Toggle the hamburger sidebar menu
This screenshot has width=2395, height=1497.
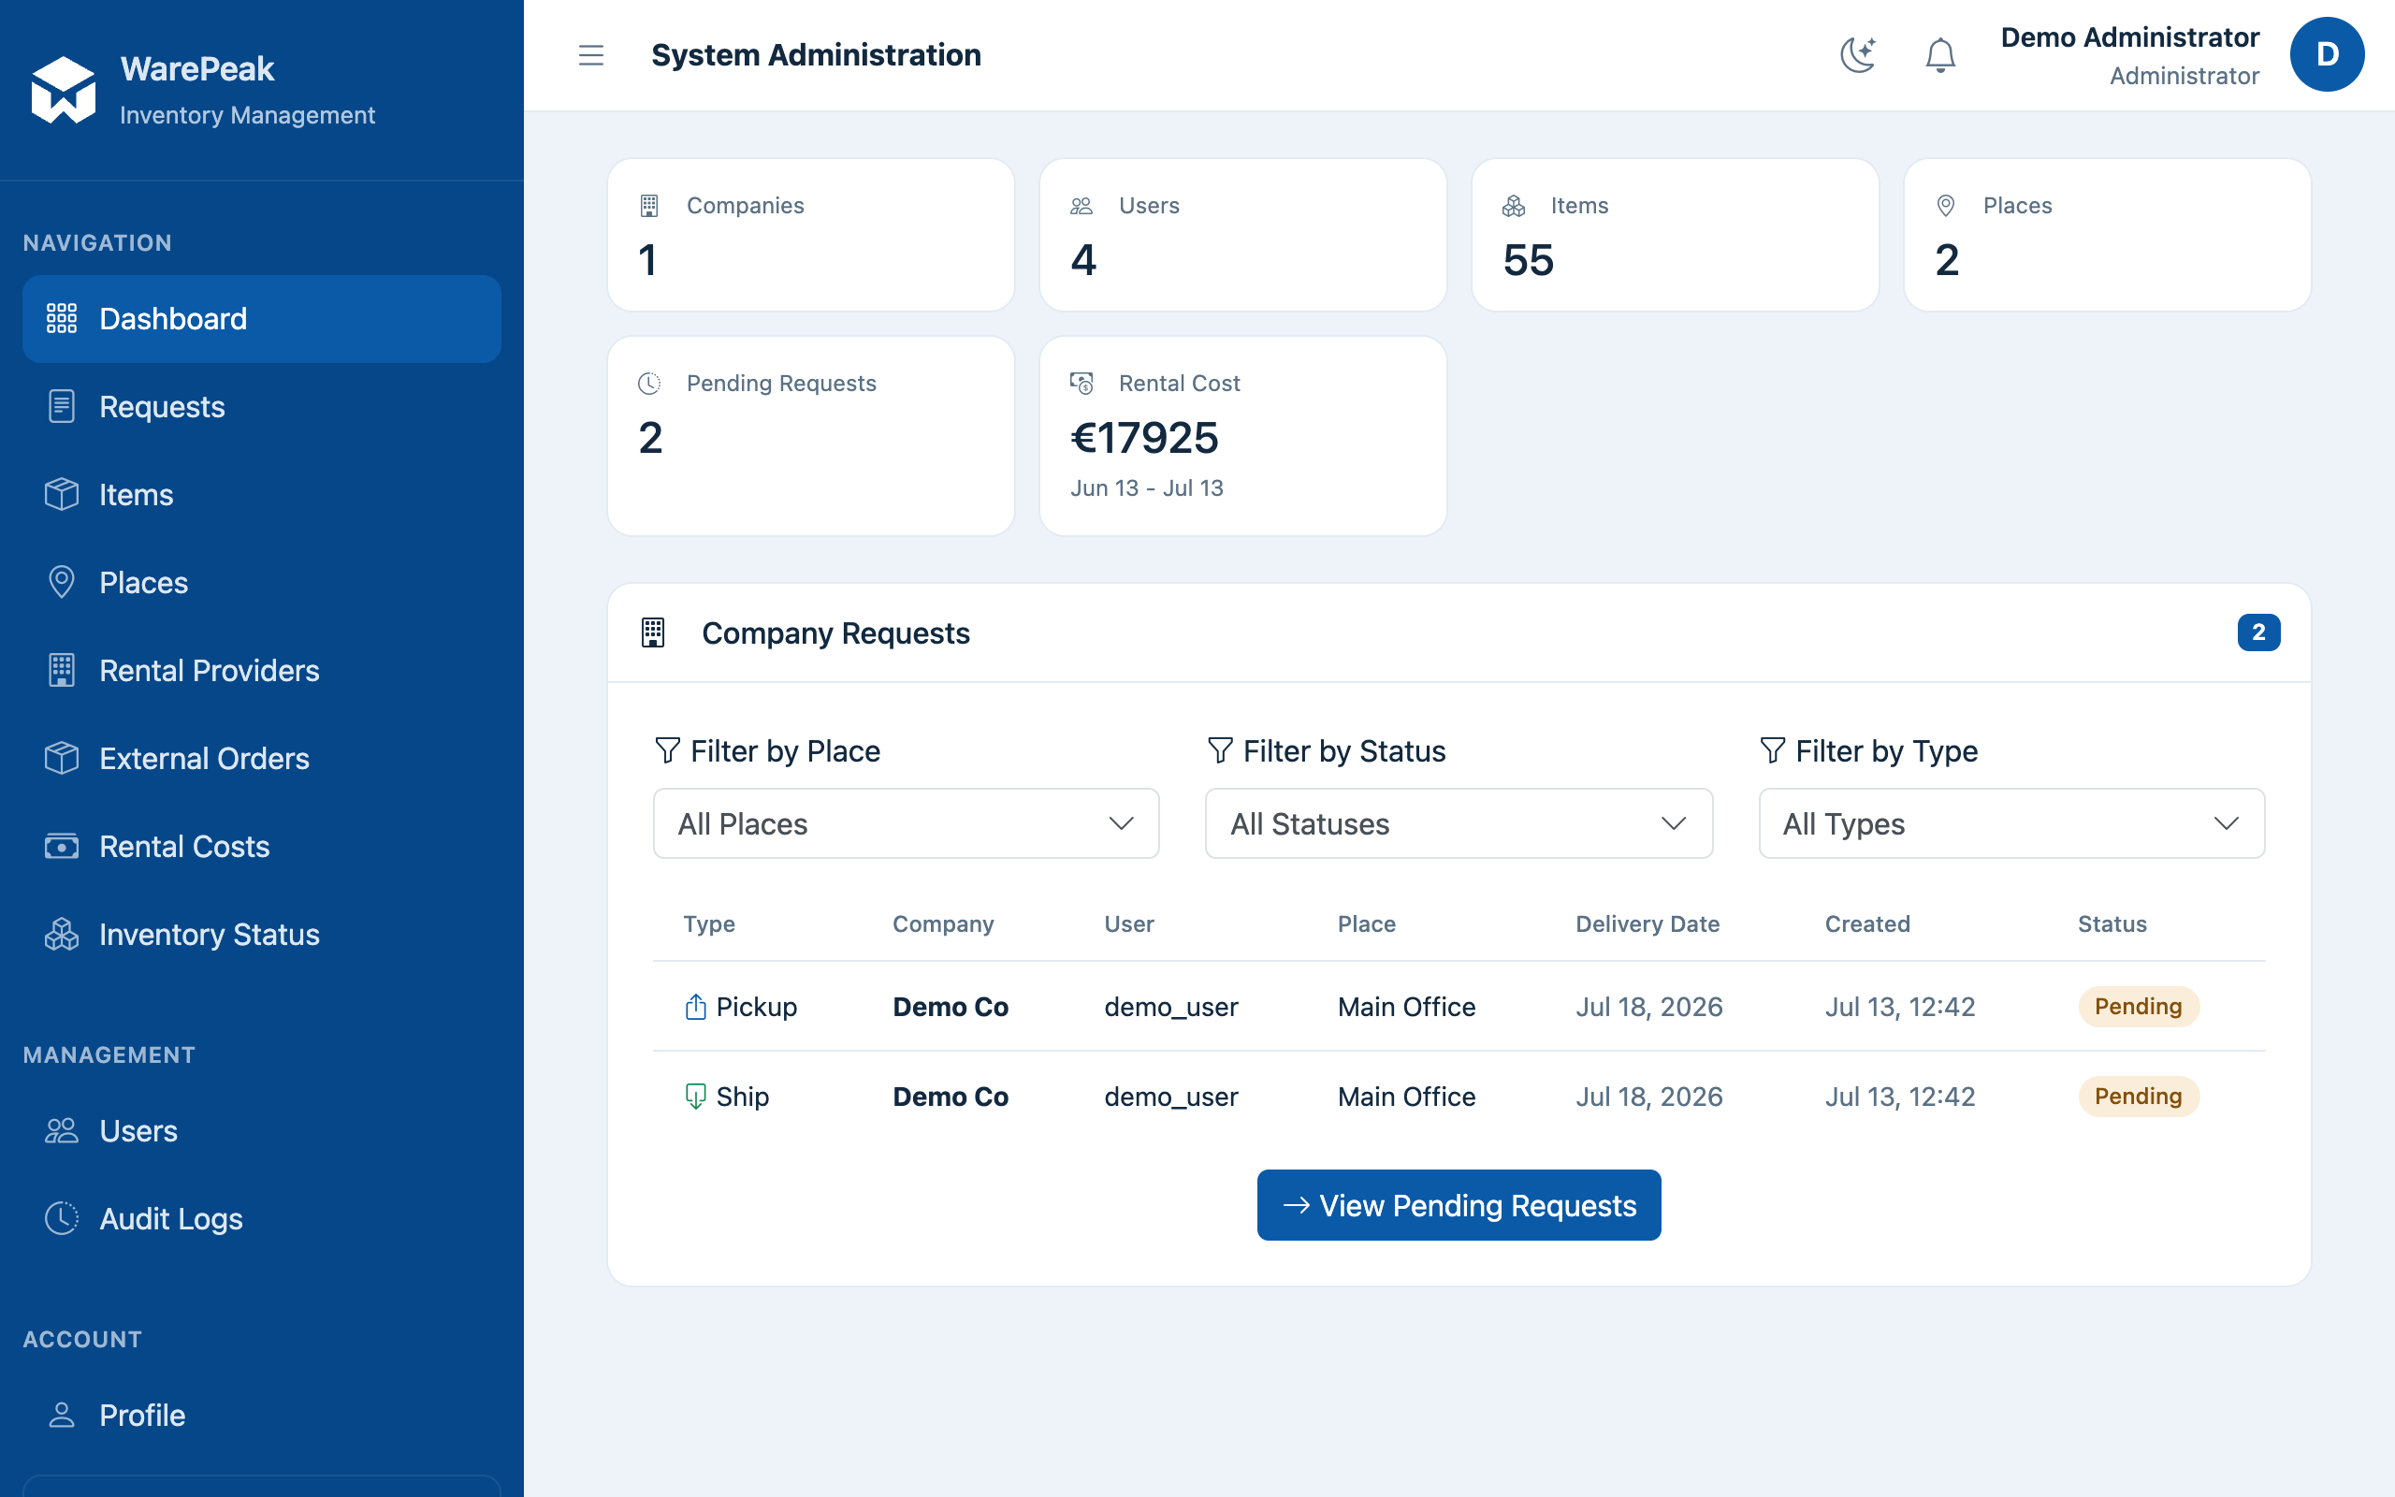(591, 55)
